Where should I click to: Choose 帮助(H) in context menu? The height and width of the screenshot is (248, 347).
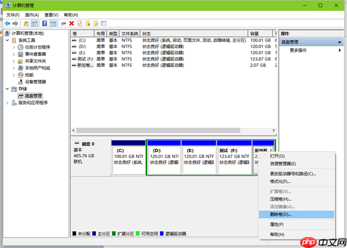coord(297,234)
